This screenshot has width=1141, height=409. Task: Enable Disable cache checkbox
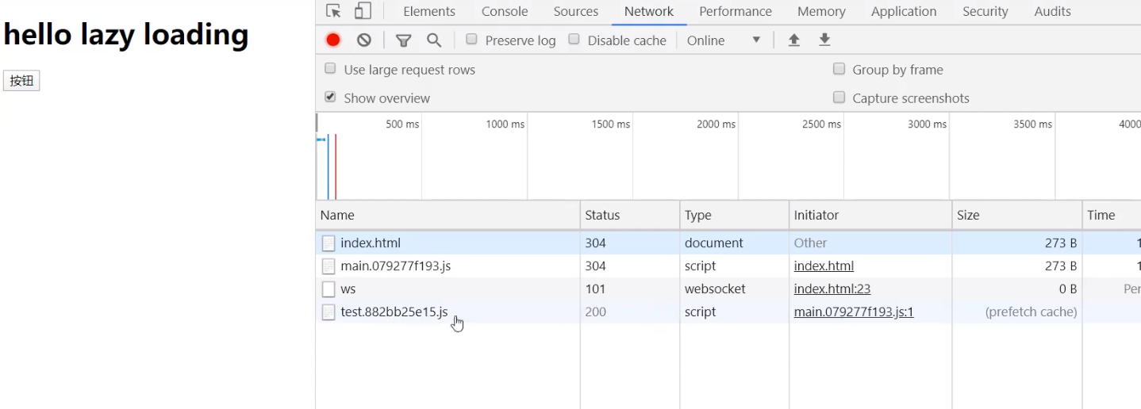pos(574,39)
